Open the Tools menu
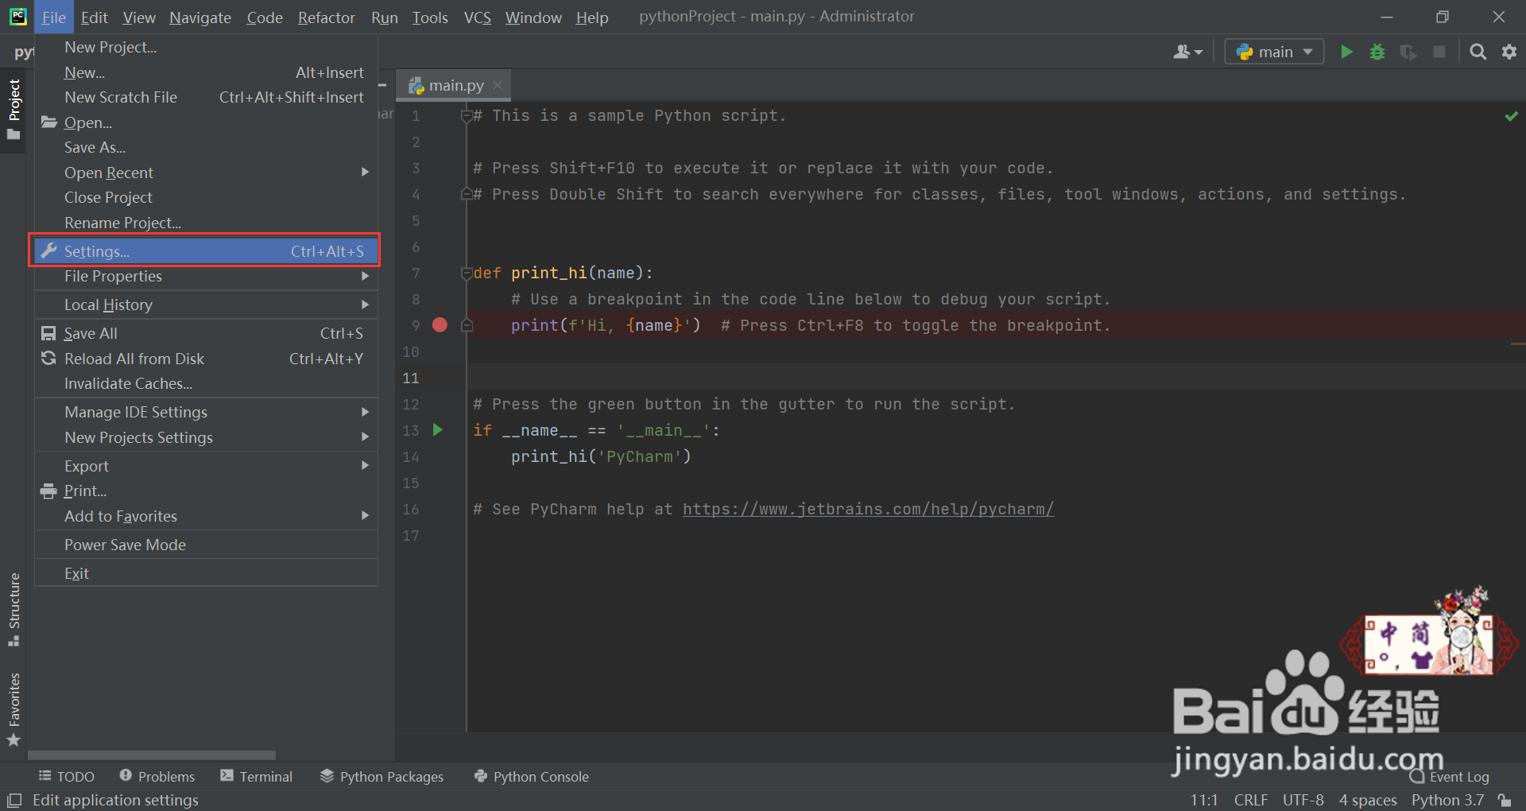Screen dimensions: 1526x811 click(x=430, y=17)
